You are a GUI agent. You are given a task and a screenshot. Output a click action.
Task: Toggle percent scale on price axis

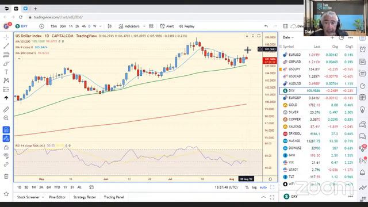coord(247,187)
